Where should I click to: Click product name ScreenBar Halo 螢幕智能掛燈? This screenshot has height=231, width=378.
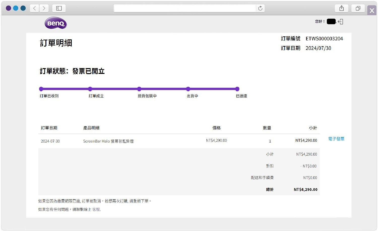(x=108, y=141)
